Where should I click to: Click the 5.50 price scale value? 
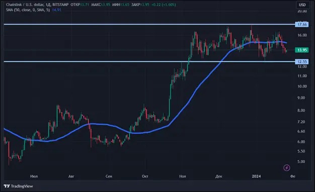pyautogui.click(x=301, y=151)
